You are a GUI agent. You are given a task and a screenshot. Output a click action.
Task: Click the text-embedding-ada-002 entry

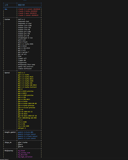(27, 118)
